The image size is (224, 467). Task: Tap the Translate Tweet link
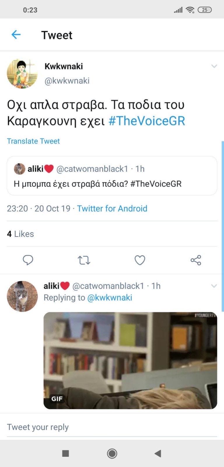click(x=33, y=141)
